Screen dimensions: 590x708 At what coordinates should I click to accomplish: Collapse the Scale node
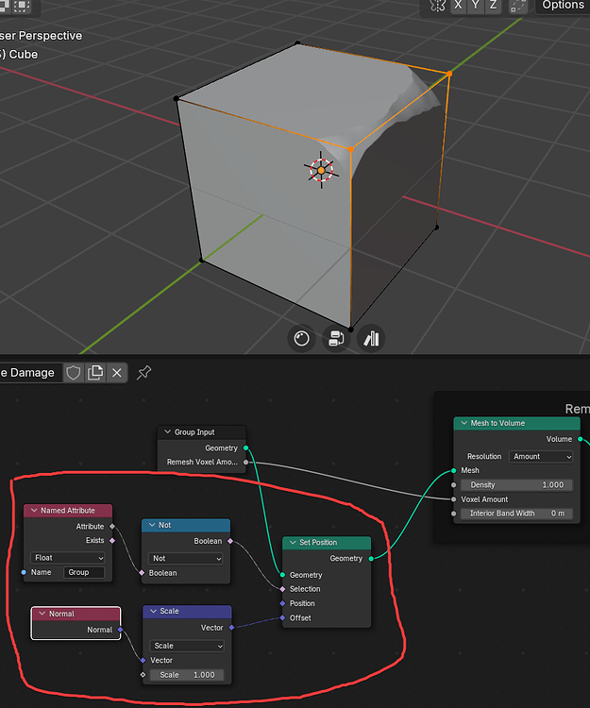pyautogui.click(x=153, y=611)
